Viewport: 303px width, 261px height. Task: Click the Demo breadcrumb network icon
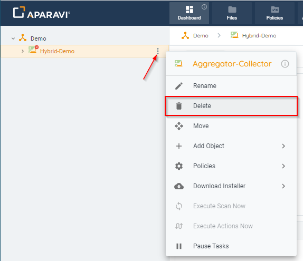click(x=185, y=35)
